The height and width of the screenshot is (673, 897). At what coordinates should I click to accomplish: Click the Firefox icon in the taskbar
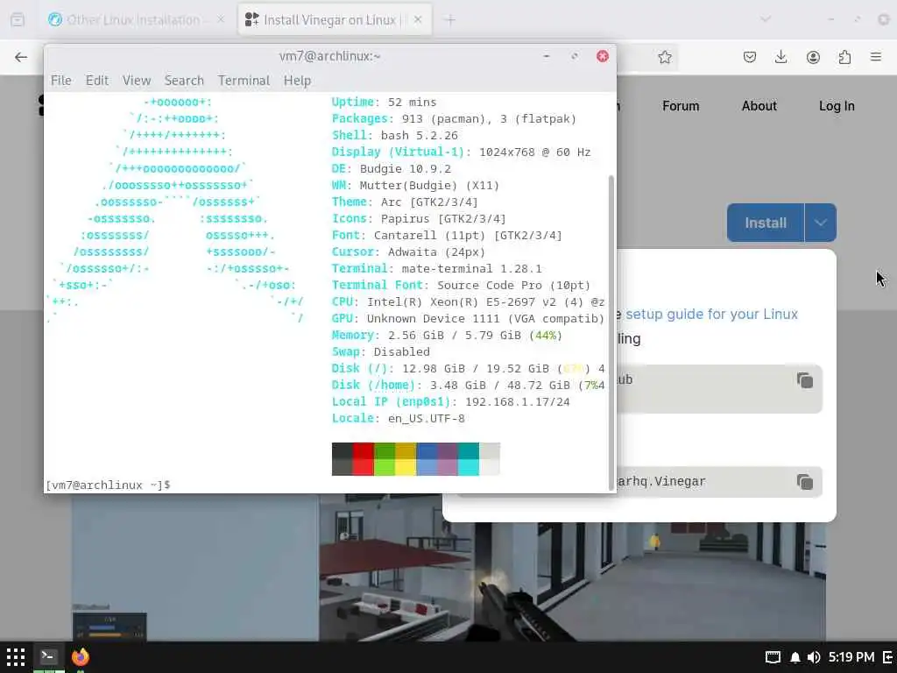[81, 657]
